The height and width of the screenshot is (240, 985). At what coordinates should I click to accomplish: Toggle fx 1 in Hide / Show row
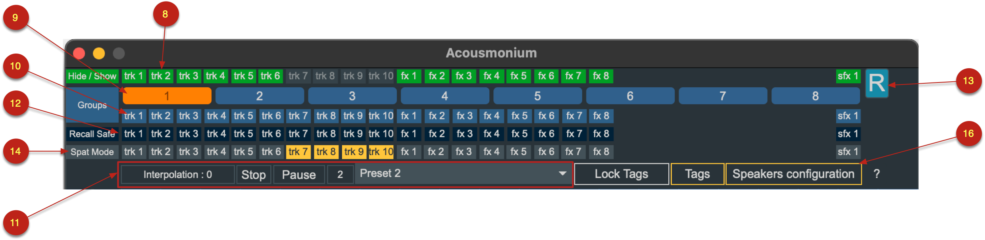click(409, 76)
